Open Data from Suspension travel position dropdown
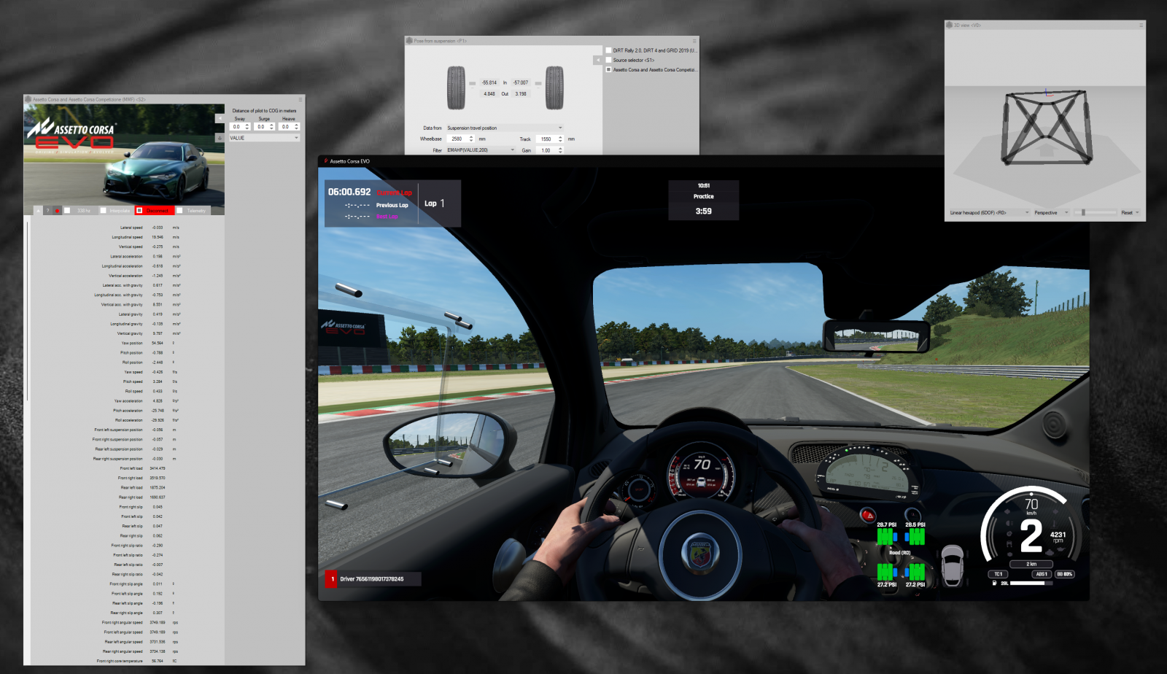The image size is (1167, 674). (x=505, y=128)
